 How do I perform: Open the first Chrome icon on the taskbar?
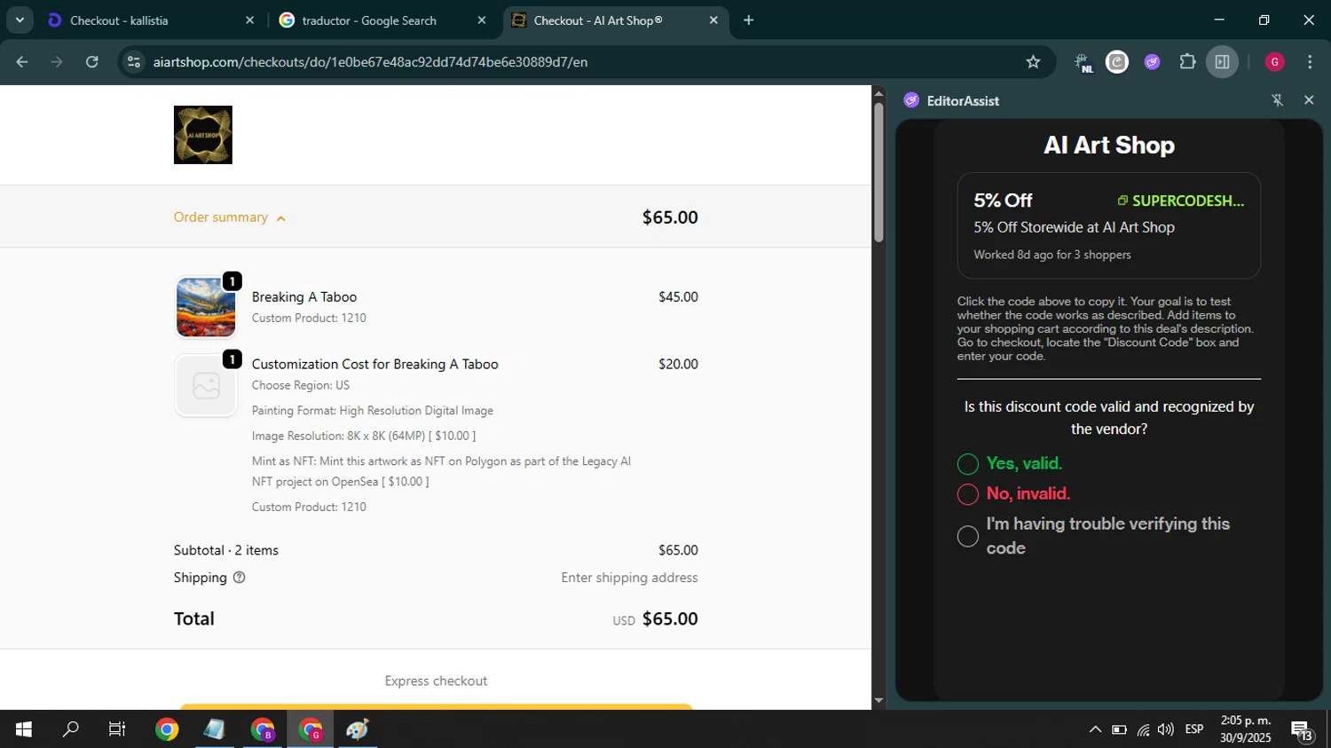point(167,729)
